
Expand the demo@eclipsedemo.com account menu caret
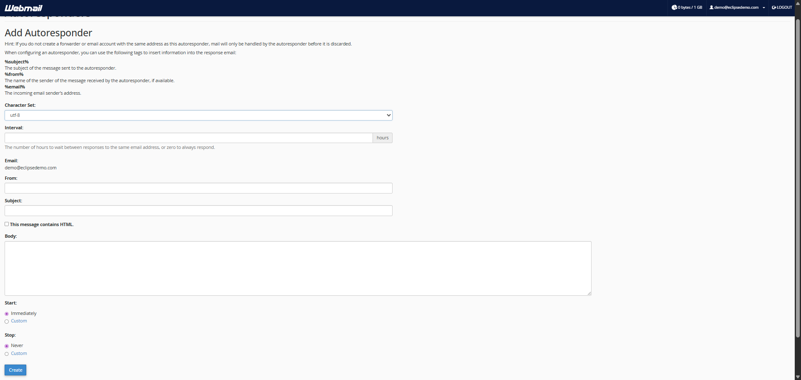[x=764, y=8]
